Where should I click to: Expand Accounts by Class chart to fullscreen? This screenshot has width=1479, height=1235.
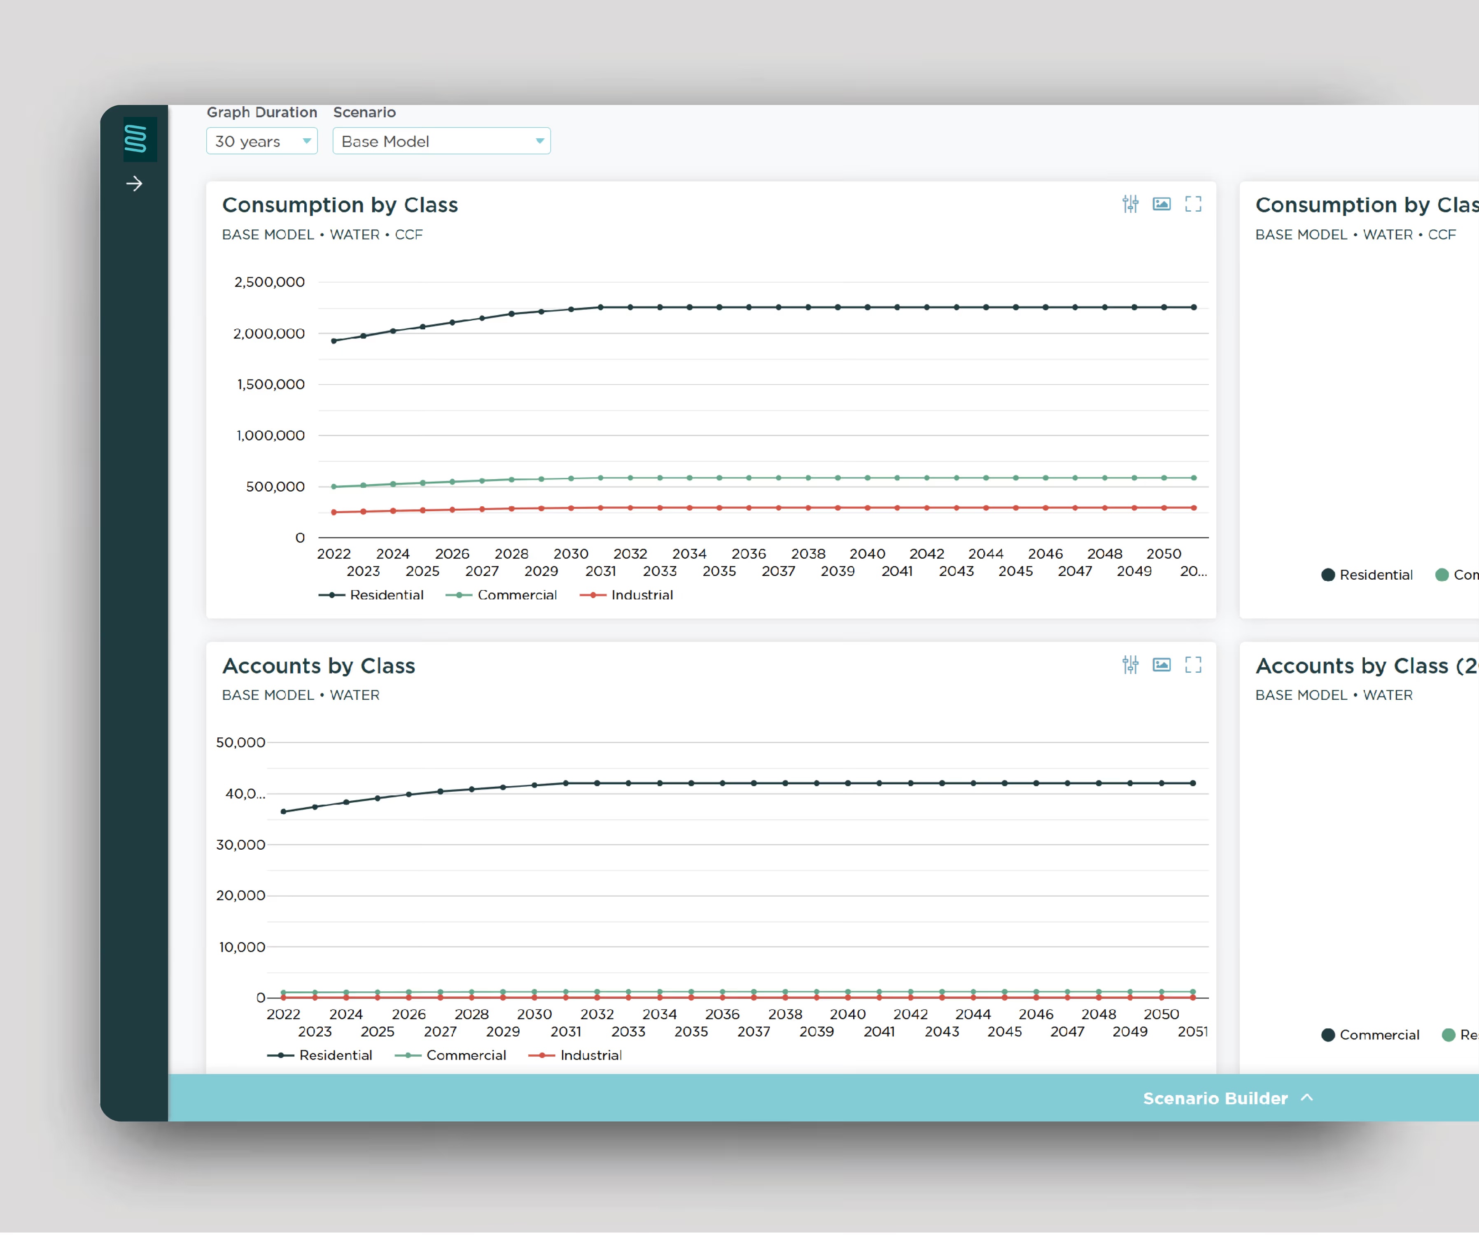[x=1193, y=665]
